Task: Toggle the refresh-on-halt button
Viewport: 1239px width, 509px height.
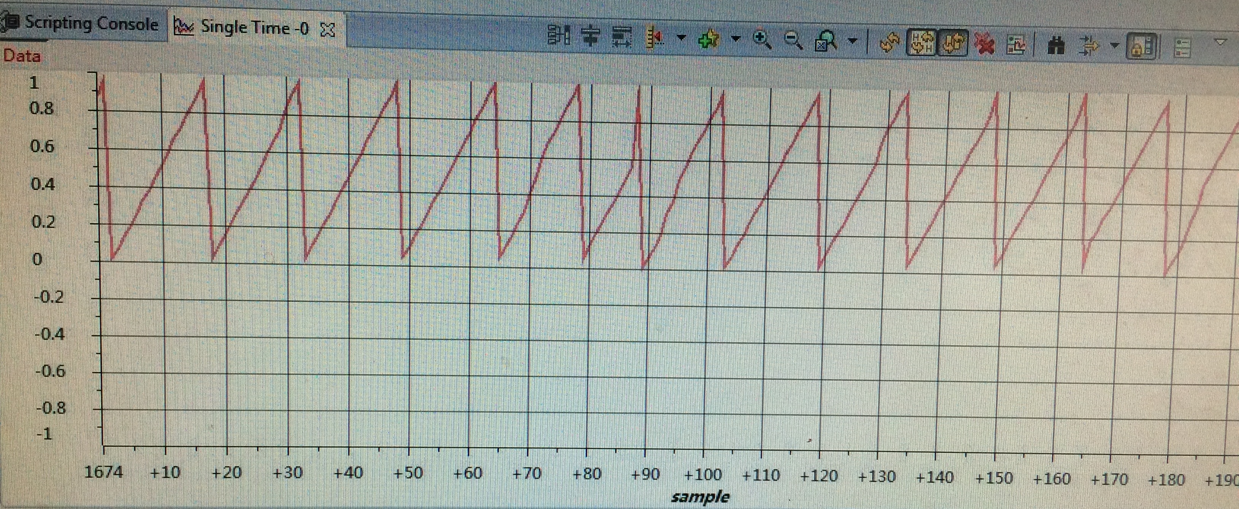Action: point(920,43)
